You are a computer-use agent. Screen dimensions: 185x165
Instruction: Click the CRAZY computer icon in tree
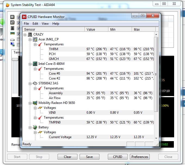[x=30, y=34]
